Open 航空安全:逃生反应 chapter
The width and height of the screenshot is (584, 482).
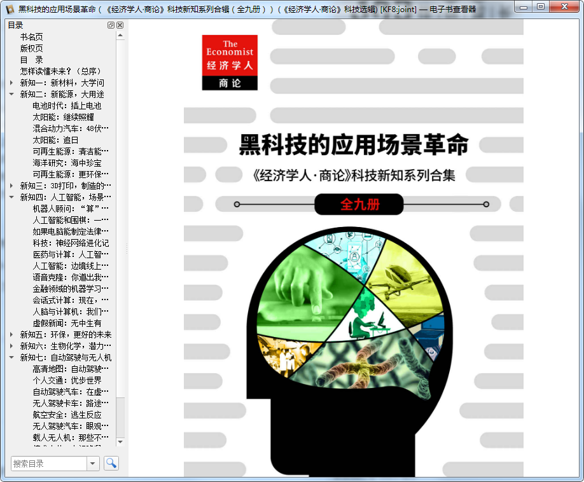click(67, 415)
